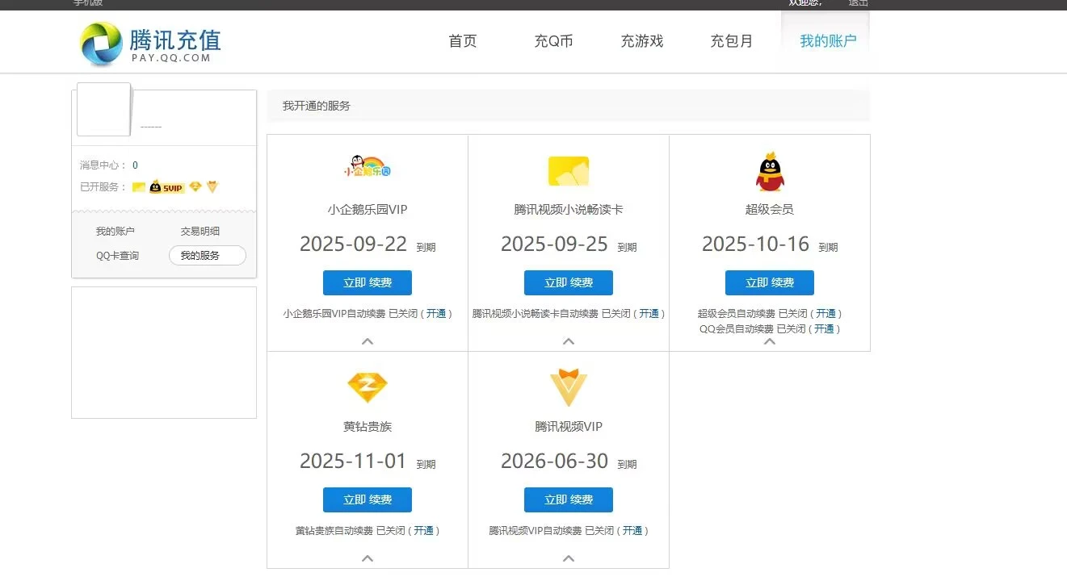Click the expiry date 2026-06-30
The width and height of the screenshot is (1067, 585).
coord(554,462)
